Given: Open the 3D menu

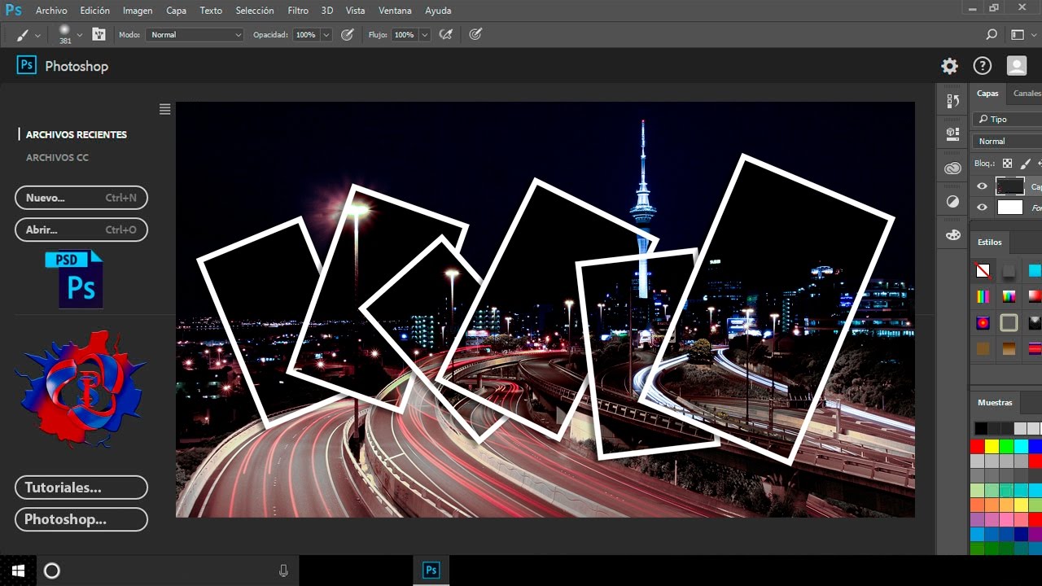Looking at the screenshot, I should click(327, 11).
